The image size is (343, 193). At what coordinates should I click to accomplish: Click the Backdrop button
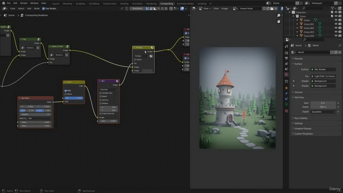138,9
